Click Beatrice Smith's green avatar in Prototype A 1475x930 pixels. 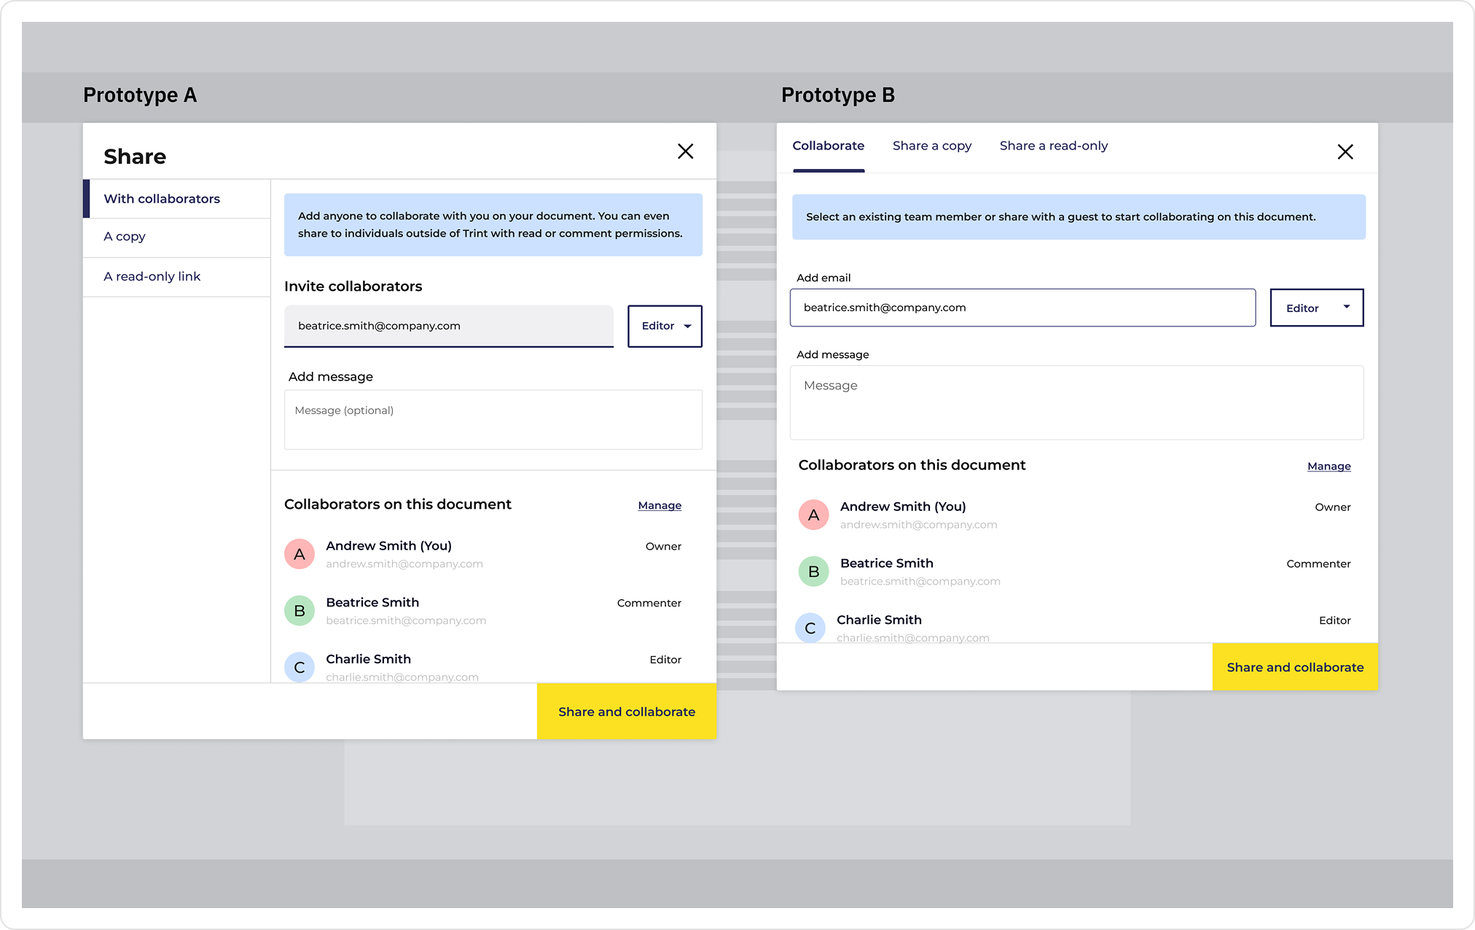click(299, 611)
